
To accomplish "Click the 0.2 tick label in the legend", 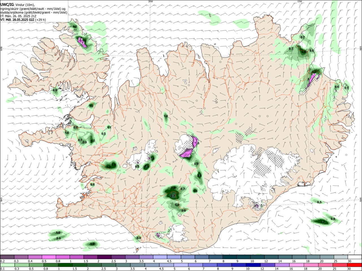I will 2,261.
